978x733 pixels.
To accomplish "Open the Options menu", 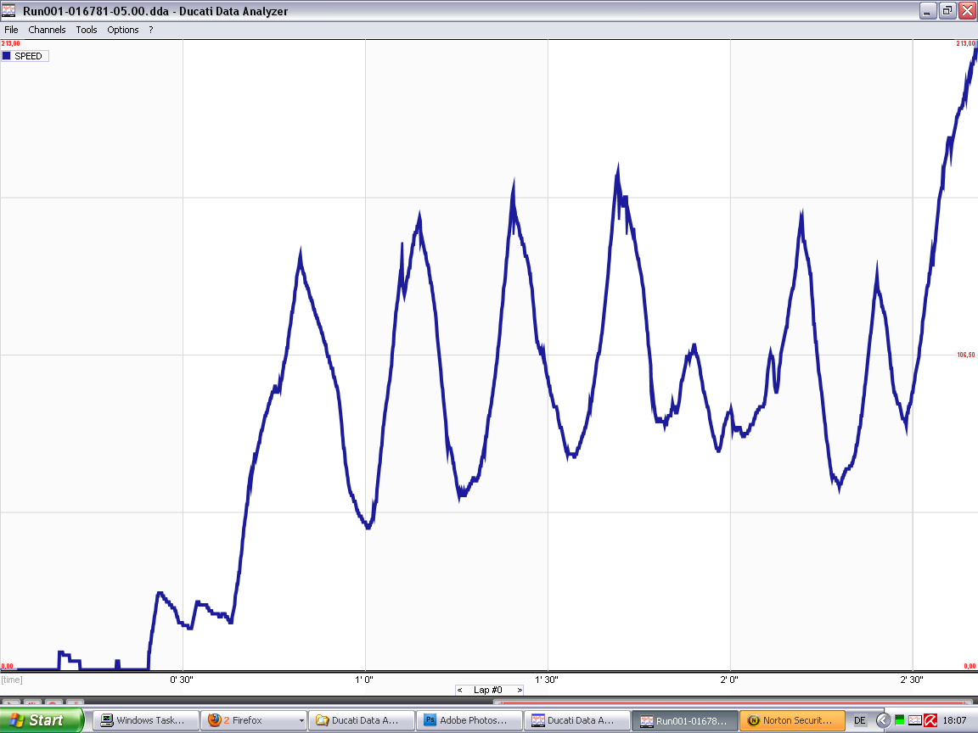I will (123, 30).
